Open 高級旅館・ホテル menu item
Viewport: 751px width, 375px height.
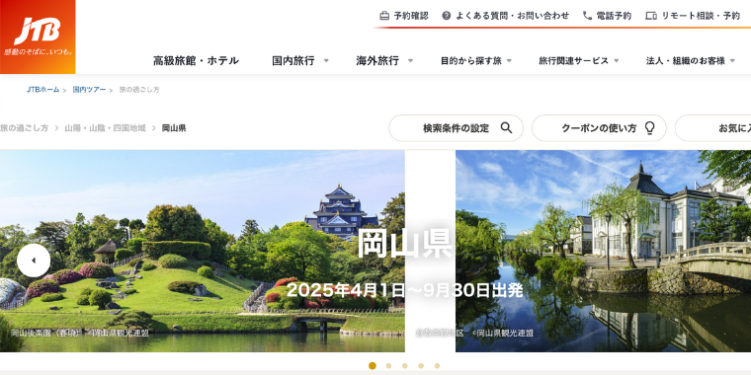[x=196, y=61]
